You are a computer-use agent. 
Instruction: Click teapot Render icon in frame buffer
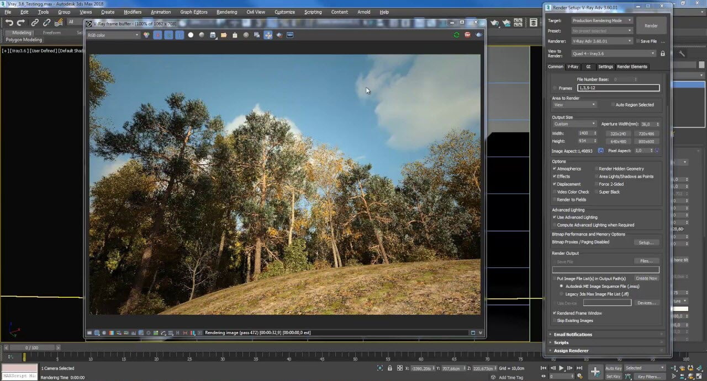tap(478, 35)
